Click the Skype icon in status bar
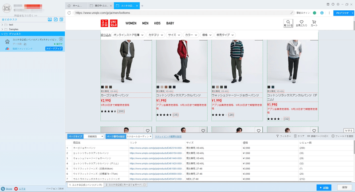 click(x=3, y=188)
